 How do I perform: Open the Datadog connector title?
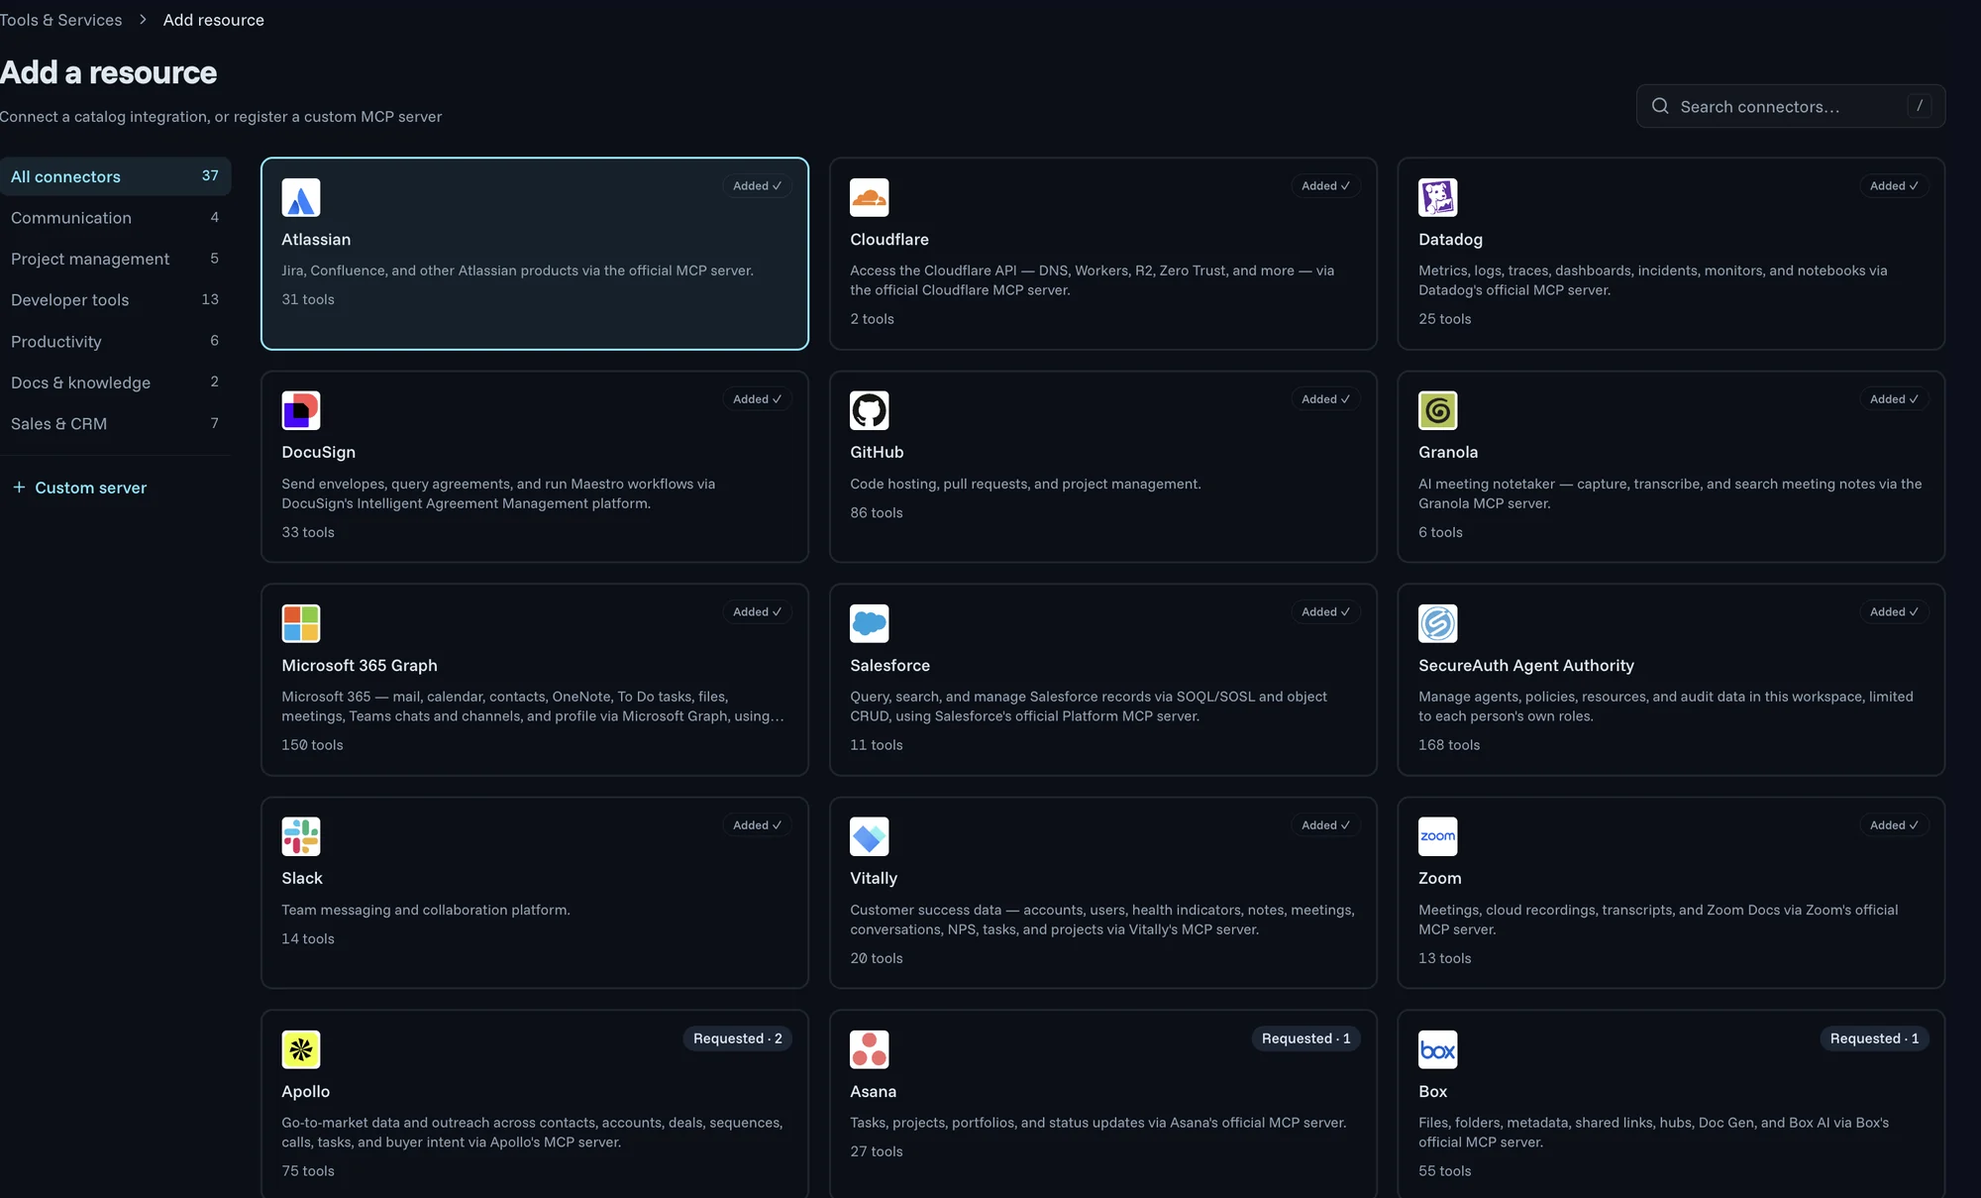(x=1450, y=239)
